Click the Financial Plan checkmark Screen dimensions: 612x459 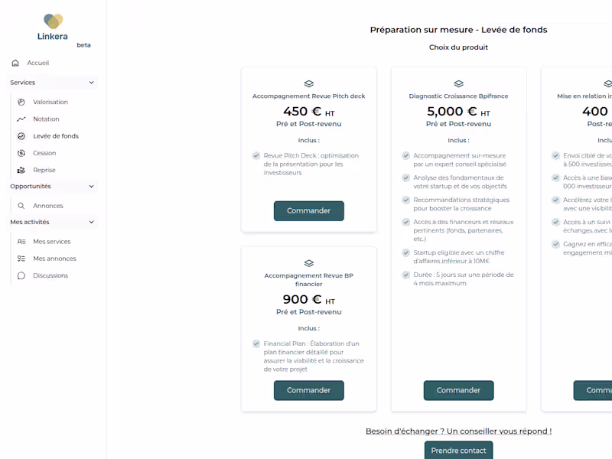256,344
